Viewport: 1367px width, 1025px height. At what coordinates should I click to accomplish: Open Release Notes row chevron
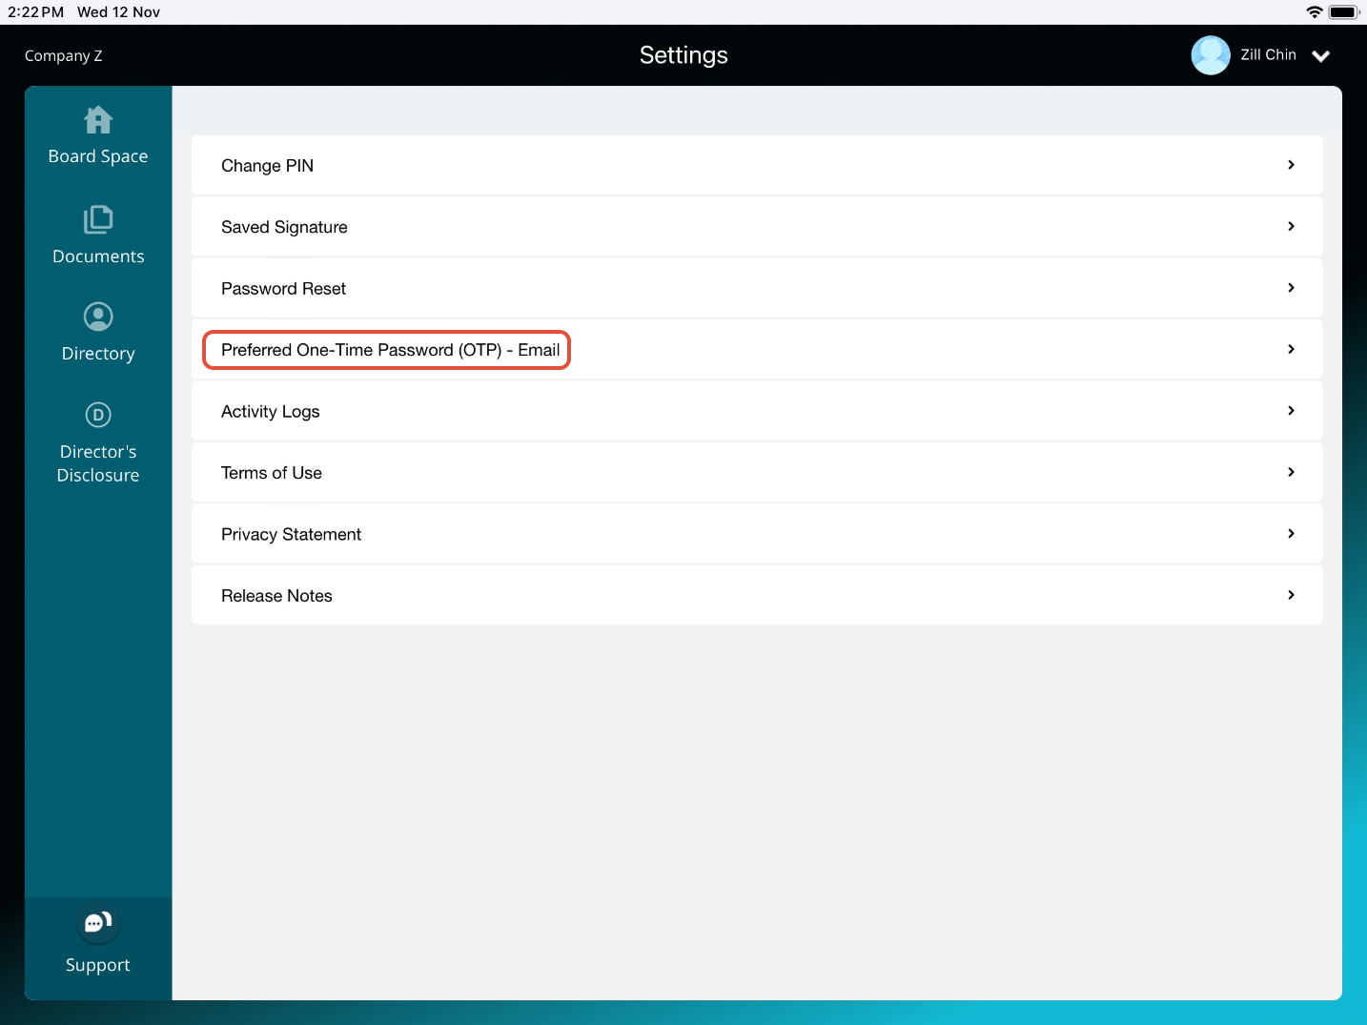[x=1291, y=595]
